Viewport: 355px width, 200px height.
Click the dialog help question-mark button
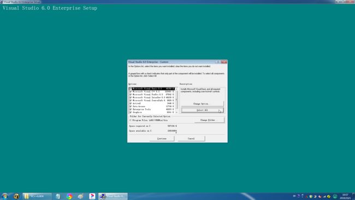[217, 62]
